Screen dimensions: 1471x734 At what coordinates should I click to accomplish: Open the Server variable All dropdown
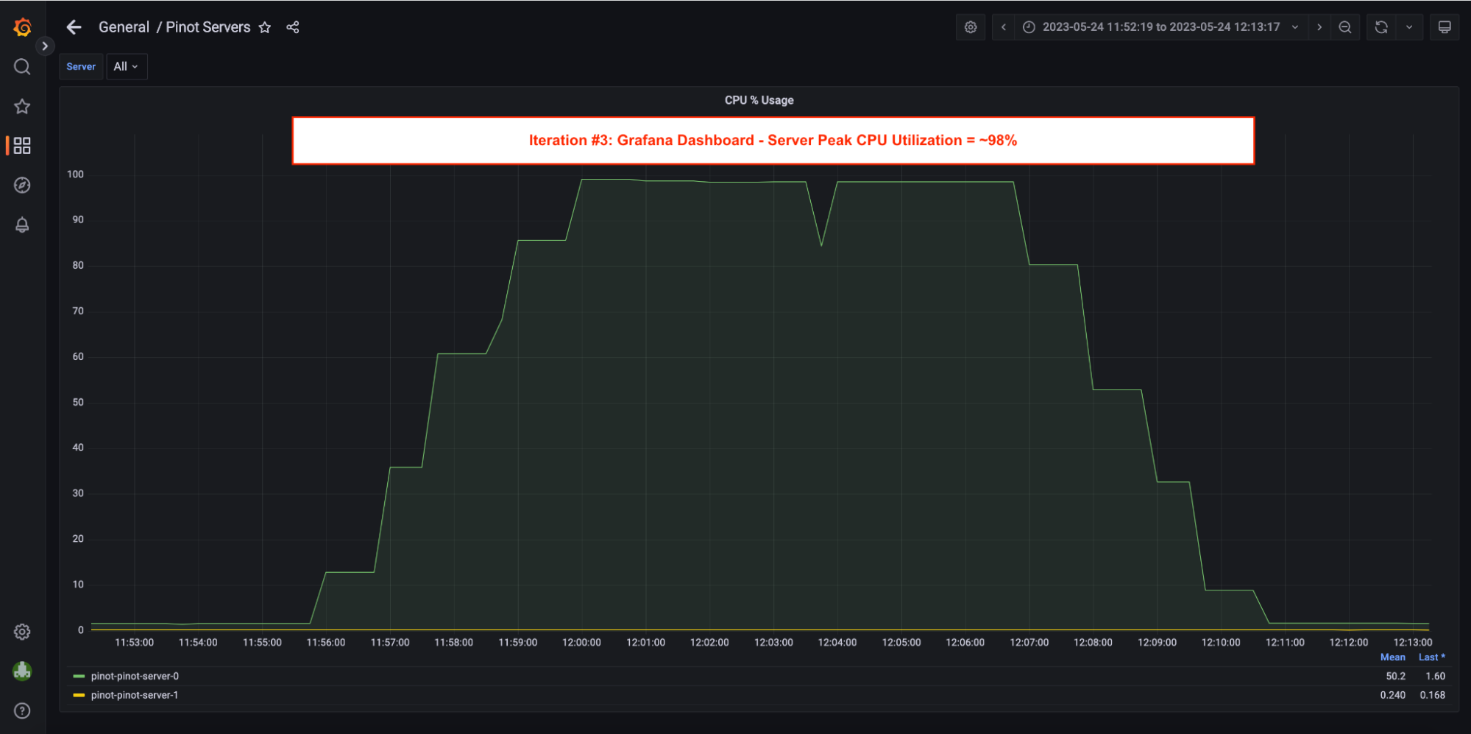pos(127,66)
